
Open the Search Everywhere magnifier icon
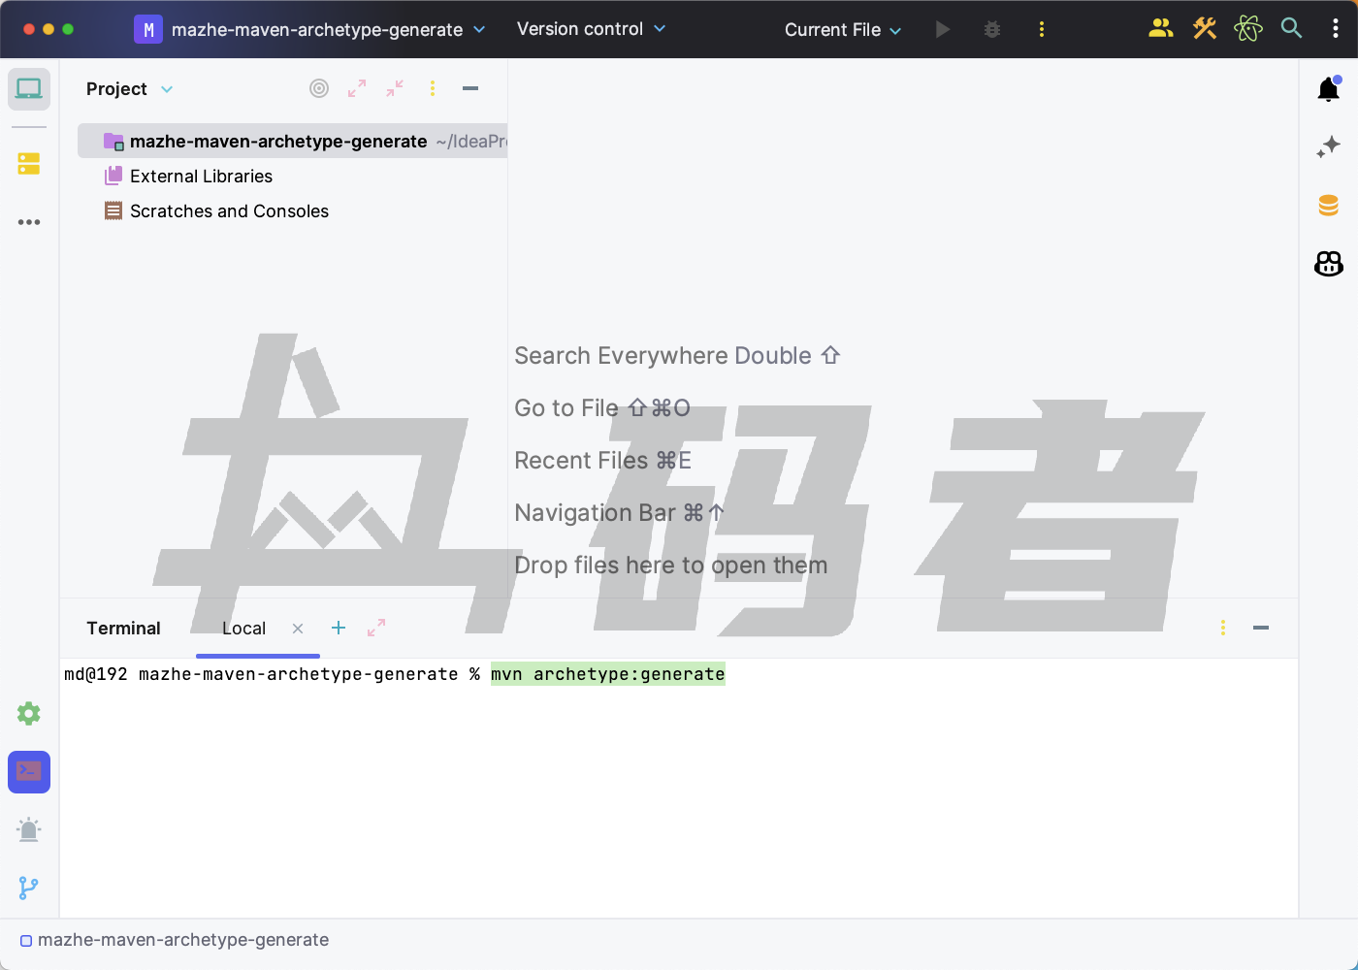pos(1291,29)
